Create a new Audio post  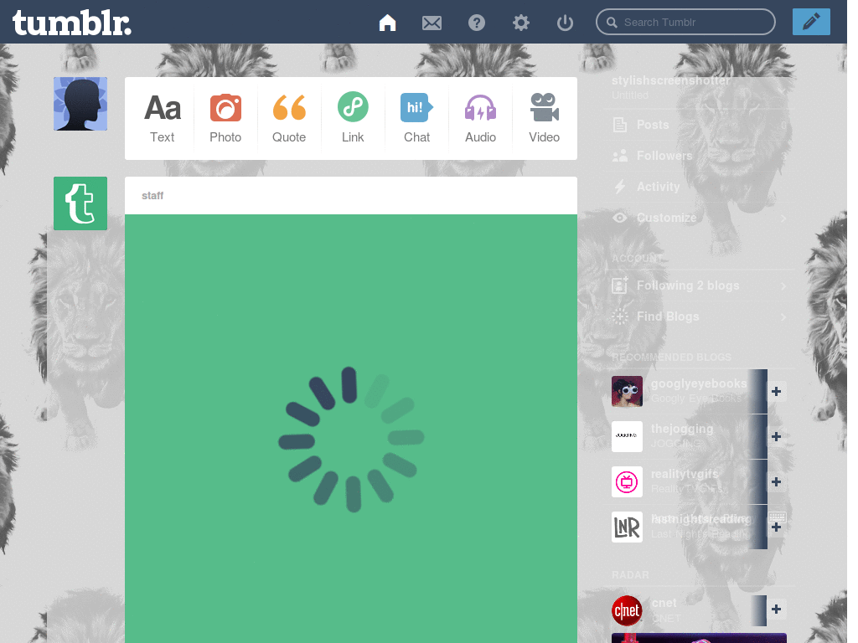pyautogui.click(x=480, y=118)
